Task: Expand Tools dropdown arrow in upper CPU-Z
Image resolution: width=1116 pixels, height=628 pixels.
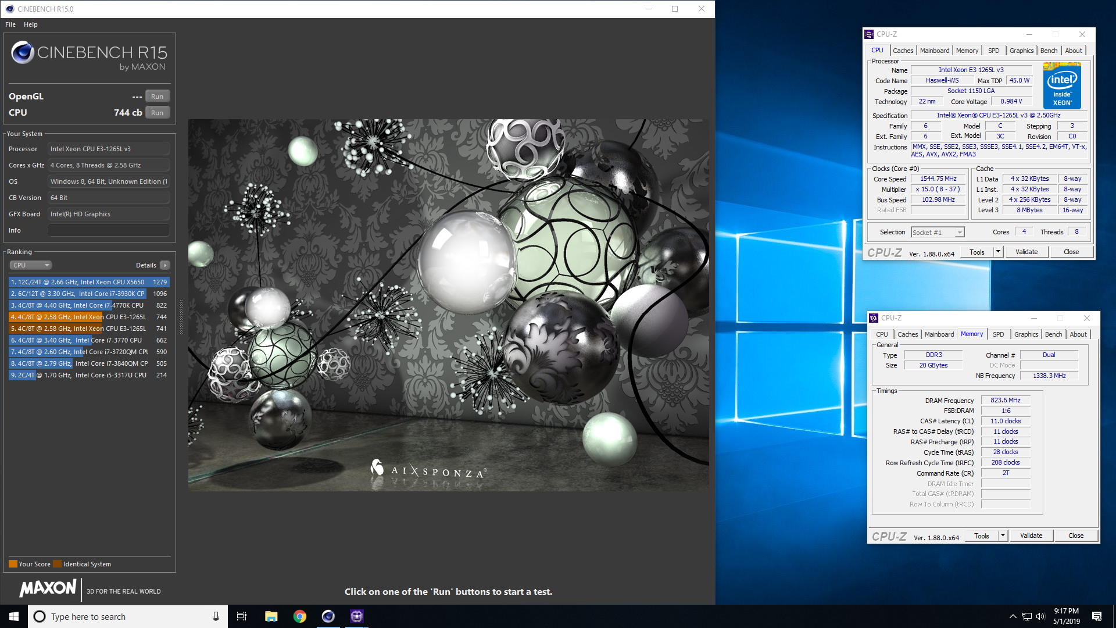Action: tap(998, 252)
